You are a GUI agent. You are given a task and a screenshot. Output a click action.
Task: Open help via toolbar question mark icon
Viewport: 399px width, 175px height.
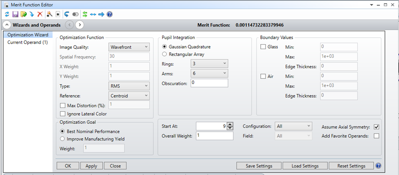coord(109,14)
